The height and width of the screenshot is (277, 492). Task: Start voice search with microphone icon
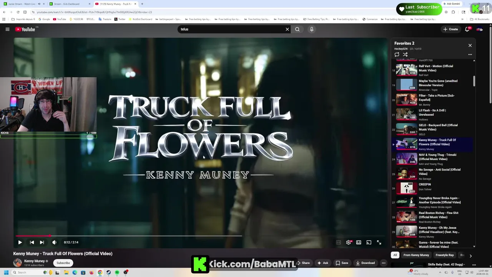pos(312,29)
